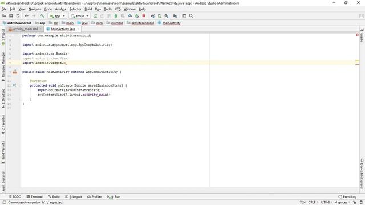Click the class gutter icon on line 9
Viewport: 365px width, 205px height.
click(x=15, y=72)
